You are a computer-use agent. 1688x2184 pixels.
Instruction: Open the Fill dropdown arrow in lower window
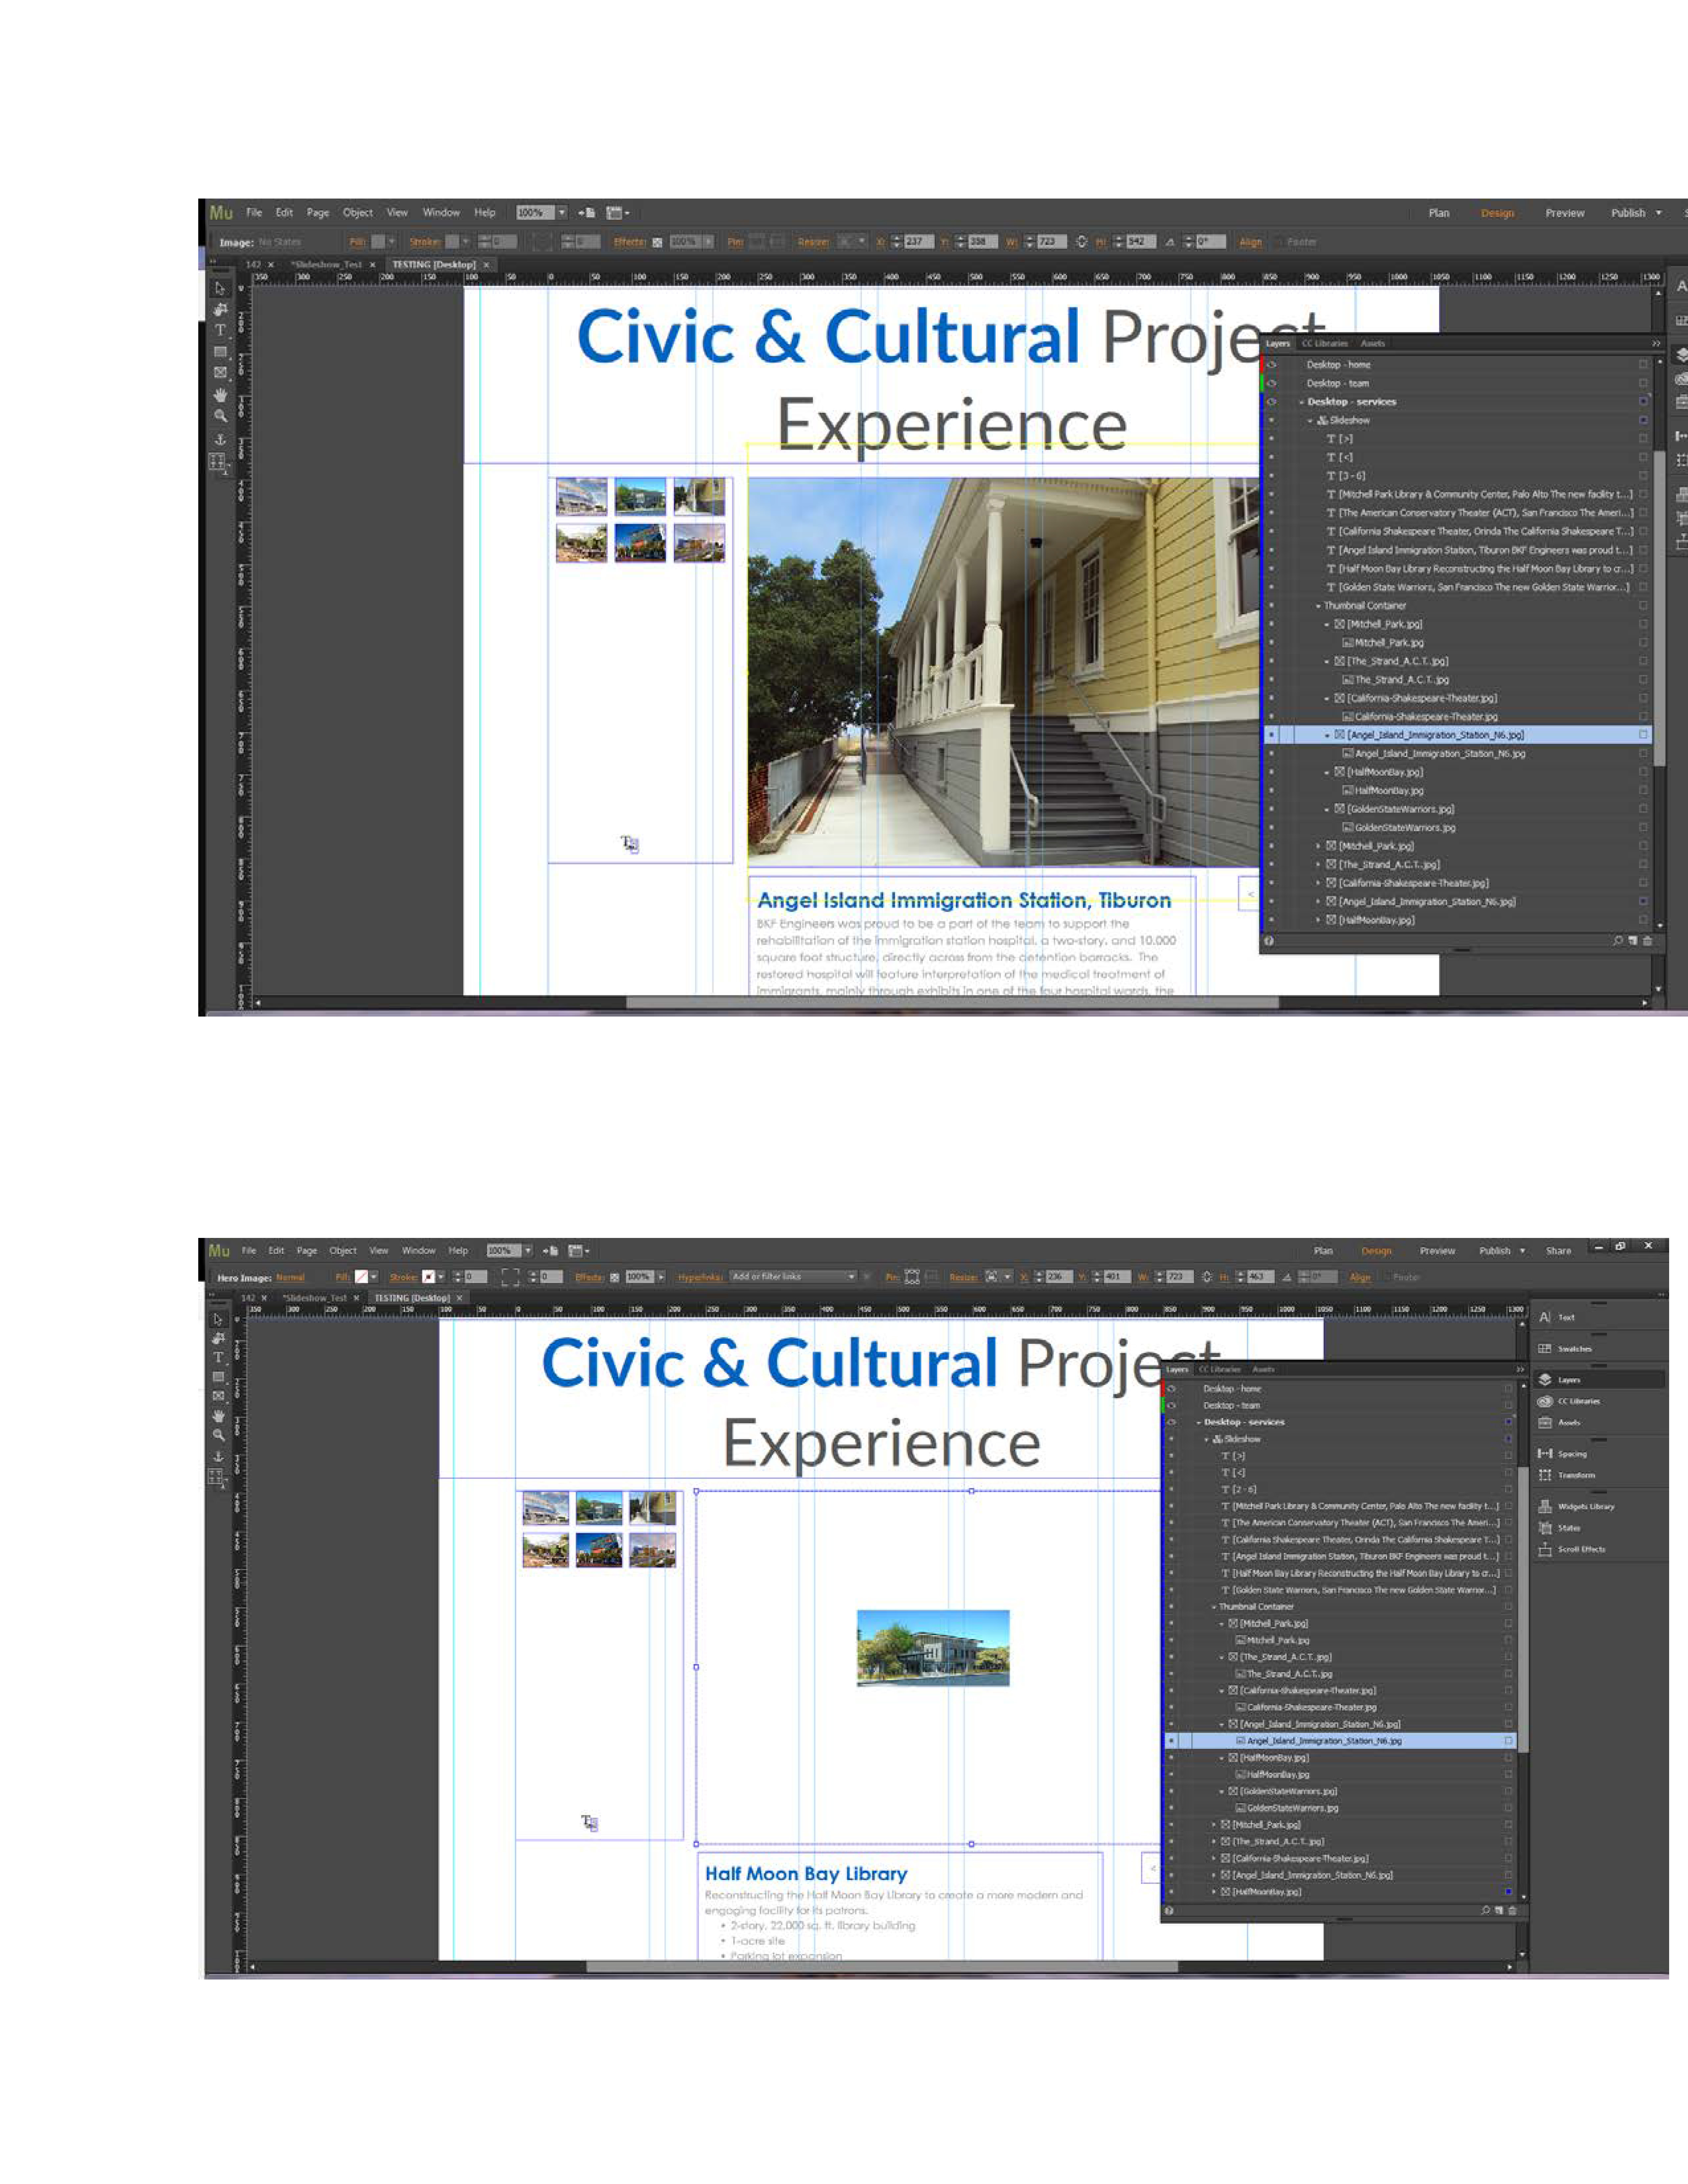coord(374,1277)
